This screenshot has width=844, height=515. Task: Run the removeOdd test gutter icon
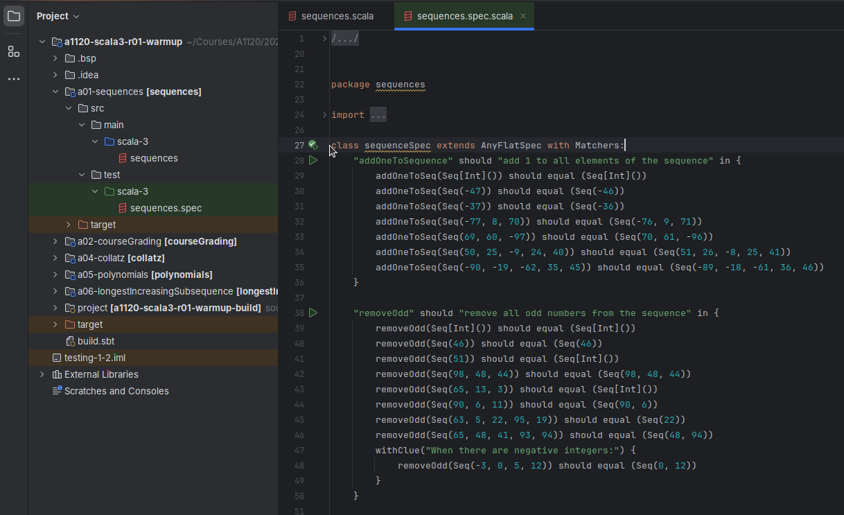[x=313, y=313]
